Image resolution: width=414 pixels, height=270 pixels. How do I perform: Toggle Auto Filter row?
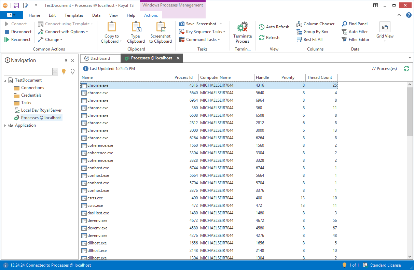[355, 32]
